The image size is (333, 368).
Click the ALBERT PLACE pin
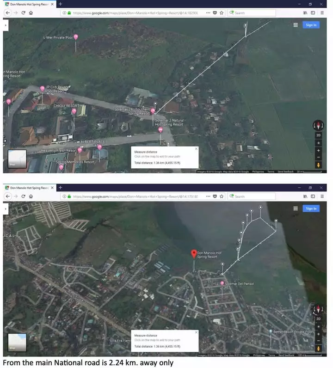click(99, 147)
